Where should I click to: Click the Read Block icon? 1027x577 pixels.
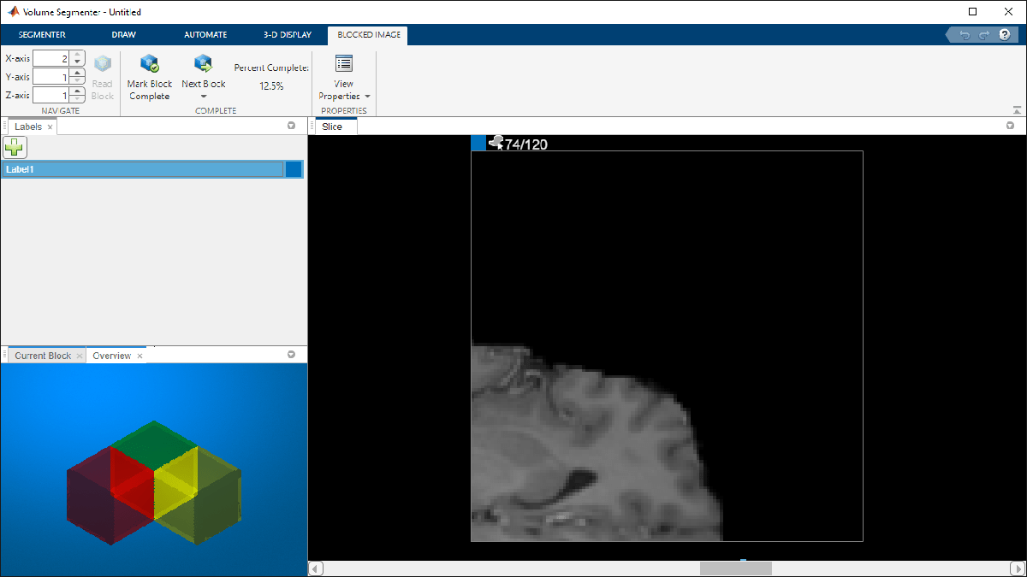103,65
